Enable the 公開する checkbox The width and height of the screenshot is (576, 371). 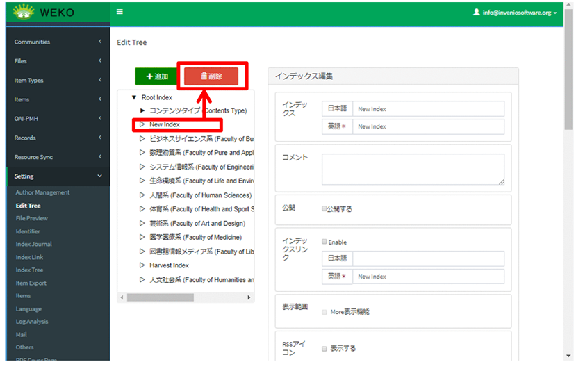(324, 208)
